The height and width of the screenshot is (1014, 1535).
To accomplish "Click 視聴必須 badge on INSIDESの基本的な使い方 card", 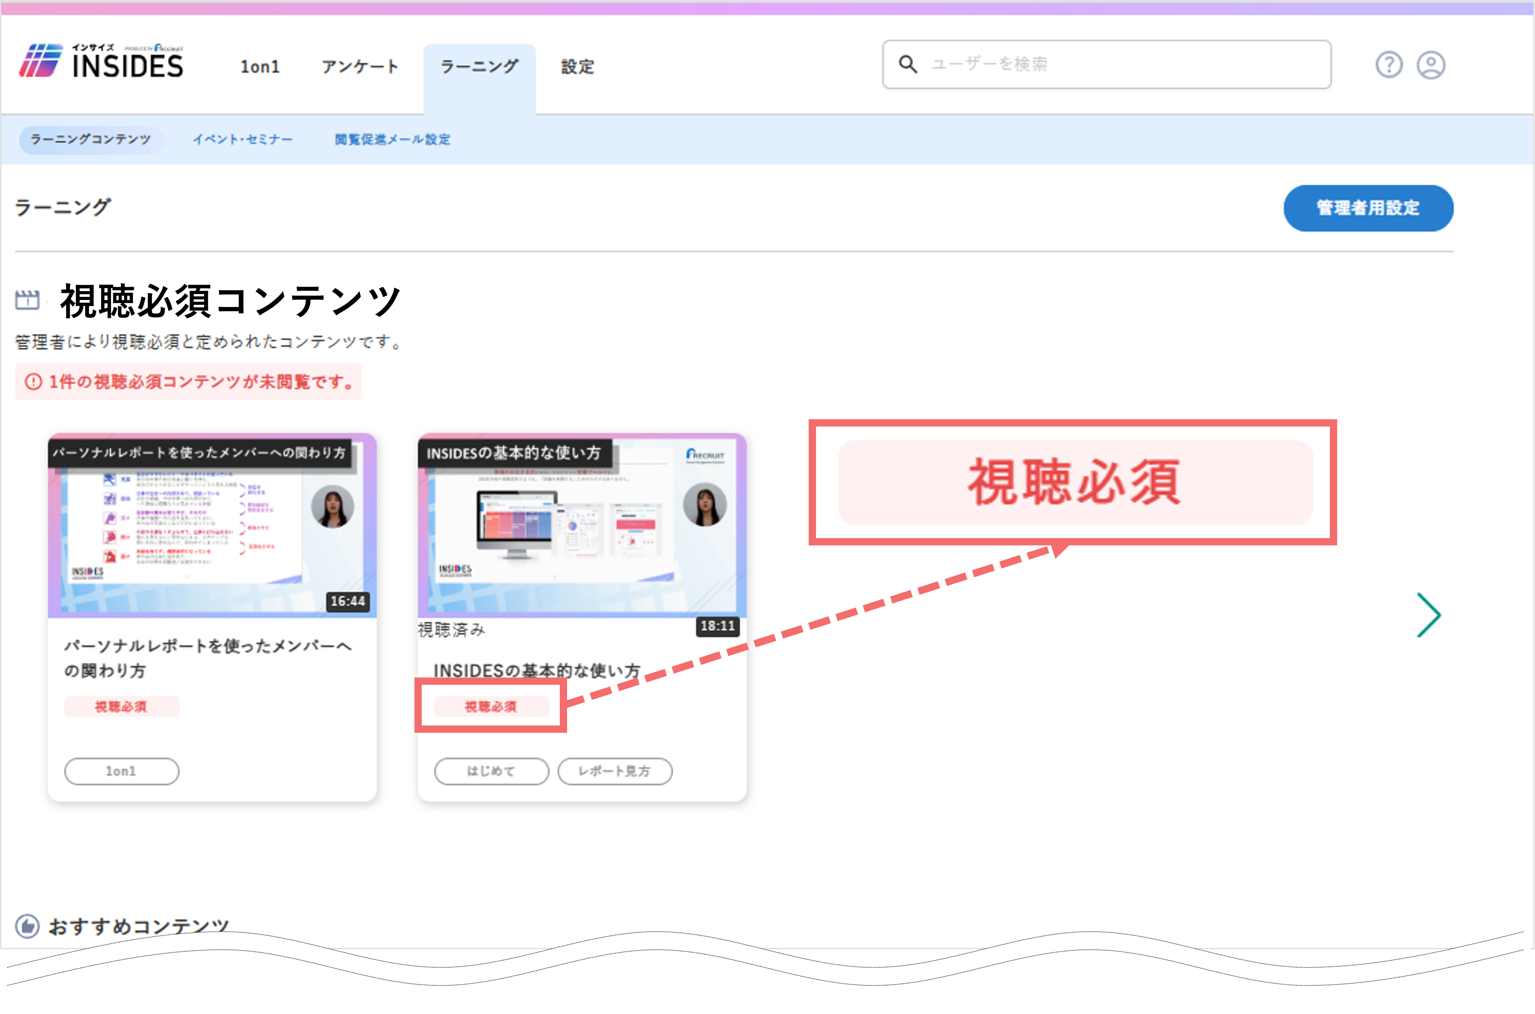I will tap(492, 706).
